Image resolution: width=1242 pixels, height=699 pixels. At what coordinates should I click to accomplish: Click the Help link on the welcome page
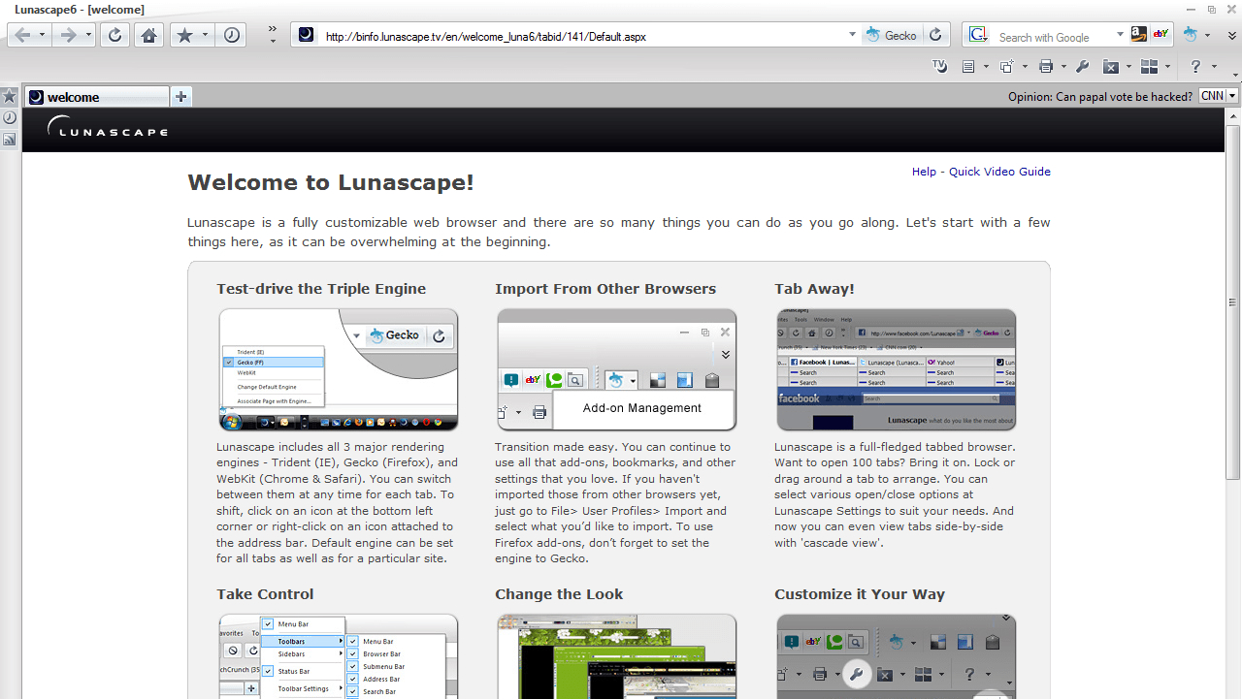(x=924, y=172)
